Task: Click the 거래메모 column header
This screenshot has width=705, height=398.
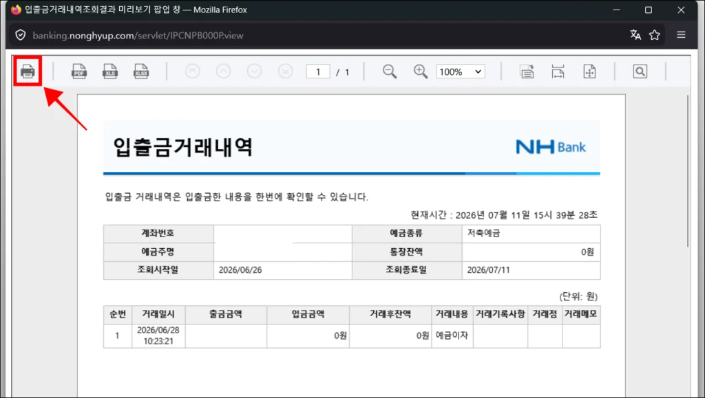Action: [x=581, y=314]
